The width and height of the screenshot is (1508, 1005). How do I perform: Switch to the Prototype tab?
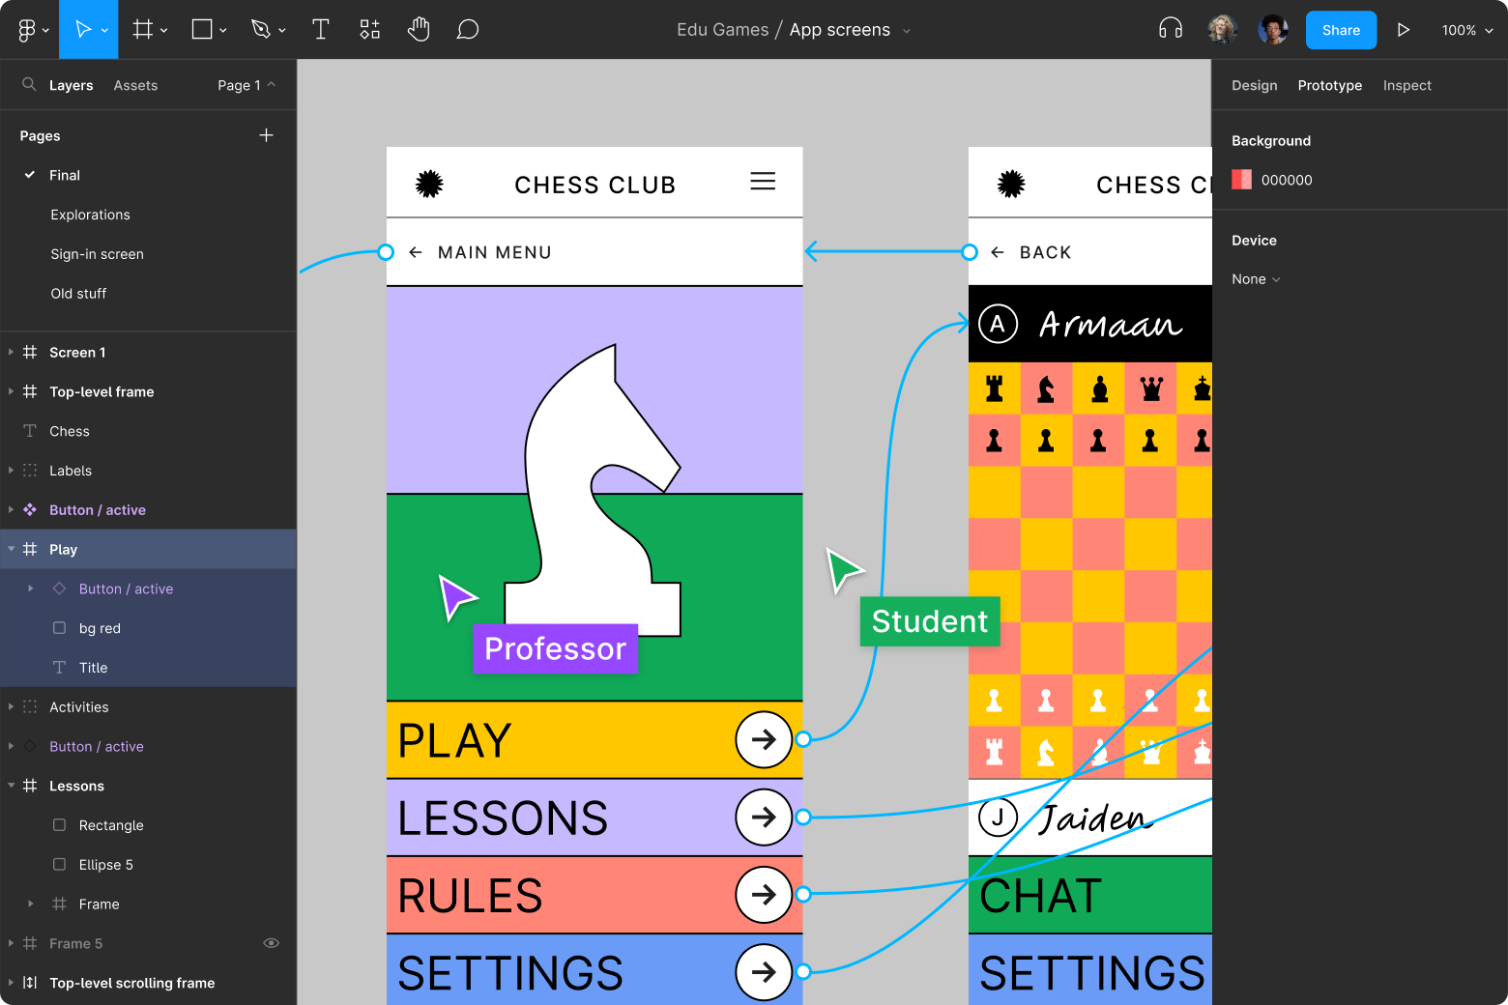tap(1329, 85)
